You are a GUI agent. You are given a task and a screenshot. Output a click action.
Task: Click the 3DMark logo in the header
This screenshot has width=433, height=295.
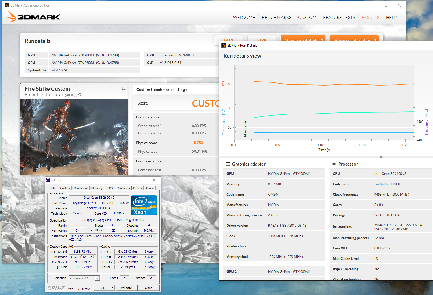pyautogui.click(x=33, y=16)
